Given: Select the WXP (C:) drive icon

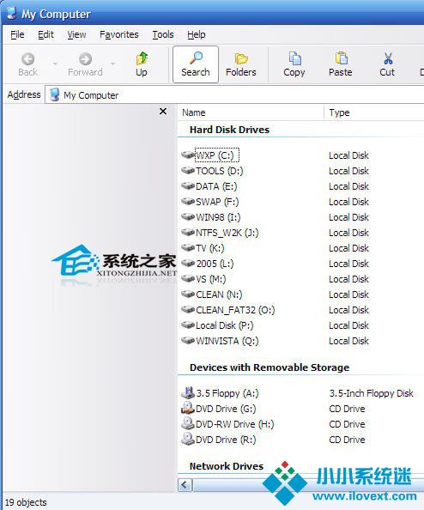Looking at the screenshot, I should pyautogui.click(x=188, y=155).
